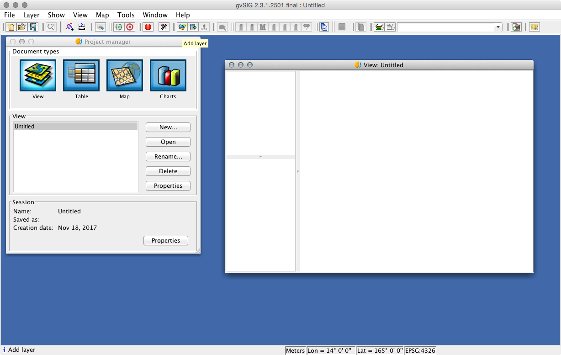Image resolution: width=561 pixels, height=355 pixels.
Task: Collapse the layer panel using horizontal divider arrow
Action: (x=260, y=157)
